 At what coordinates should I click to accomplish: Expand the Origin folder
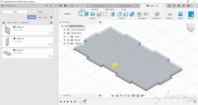(65, 37)
